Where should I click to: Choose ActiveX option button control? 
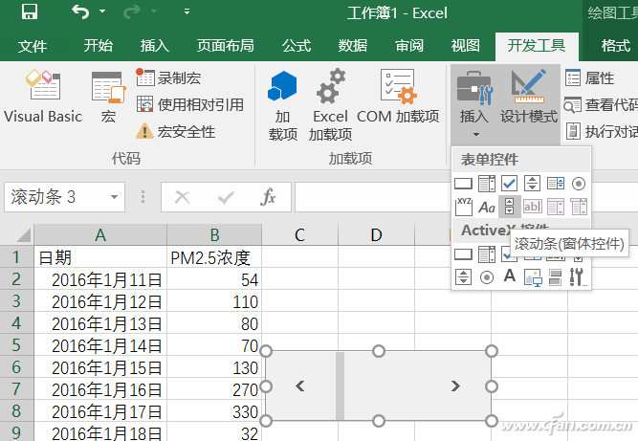click(487, 277)
